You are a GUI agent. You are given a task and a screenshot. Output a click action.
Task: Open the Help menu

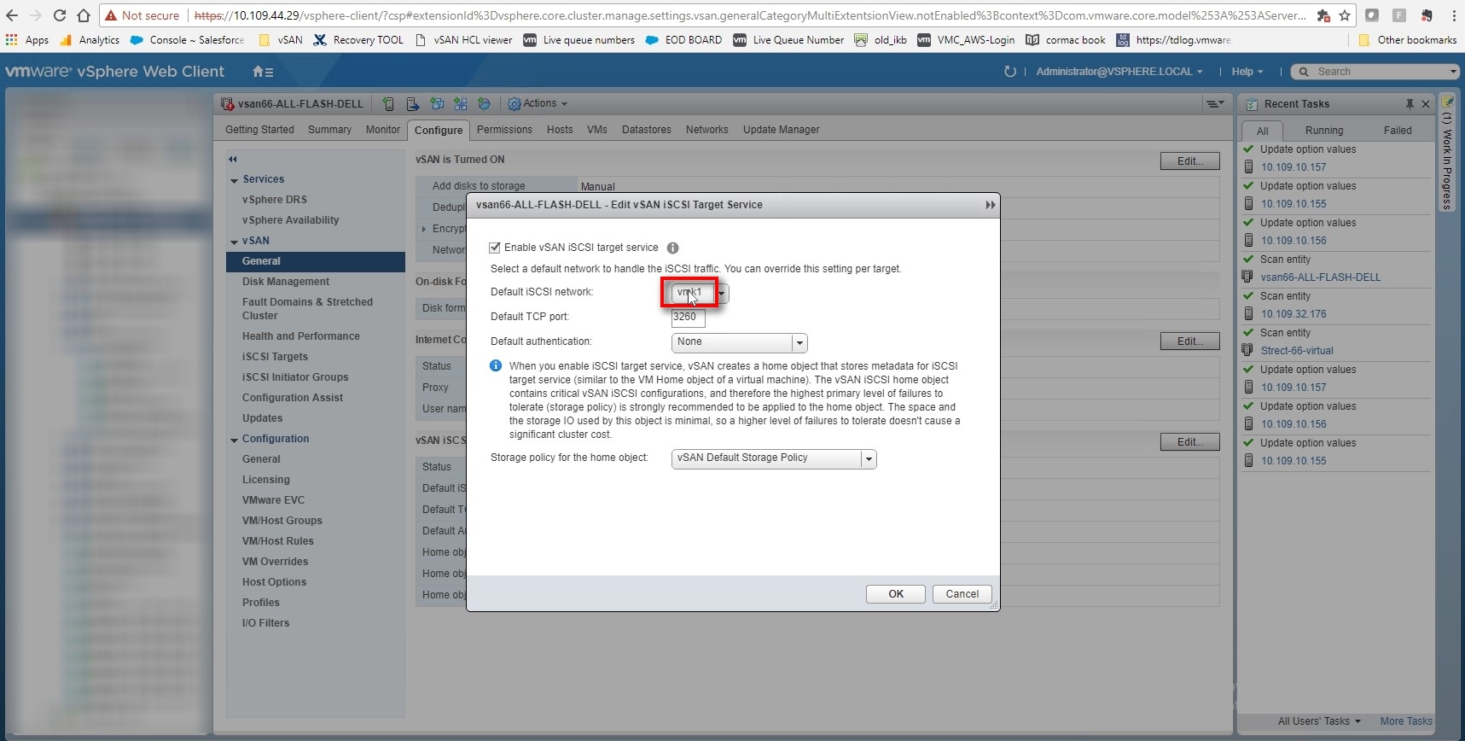pyautogui.click(x=1246, y=72)
